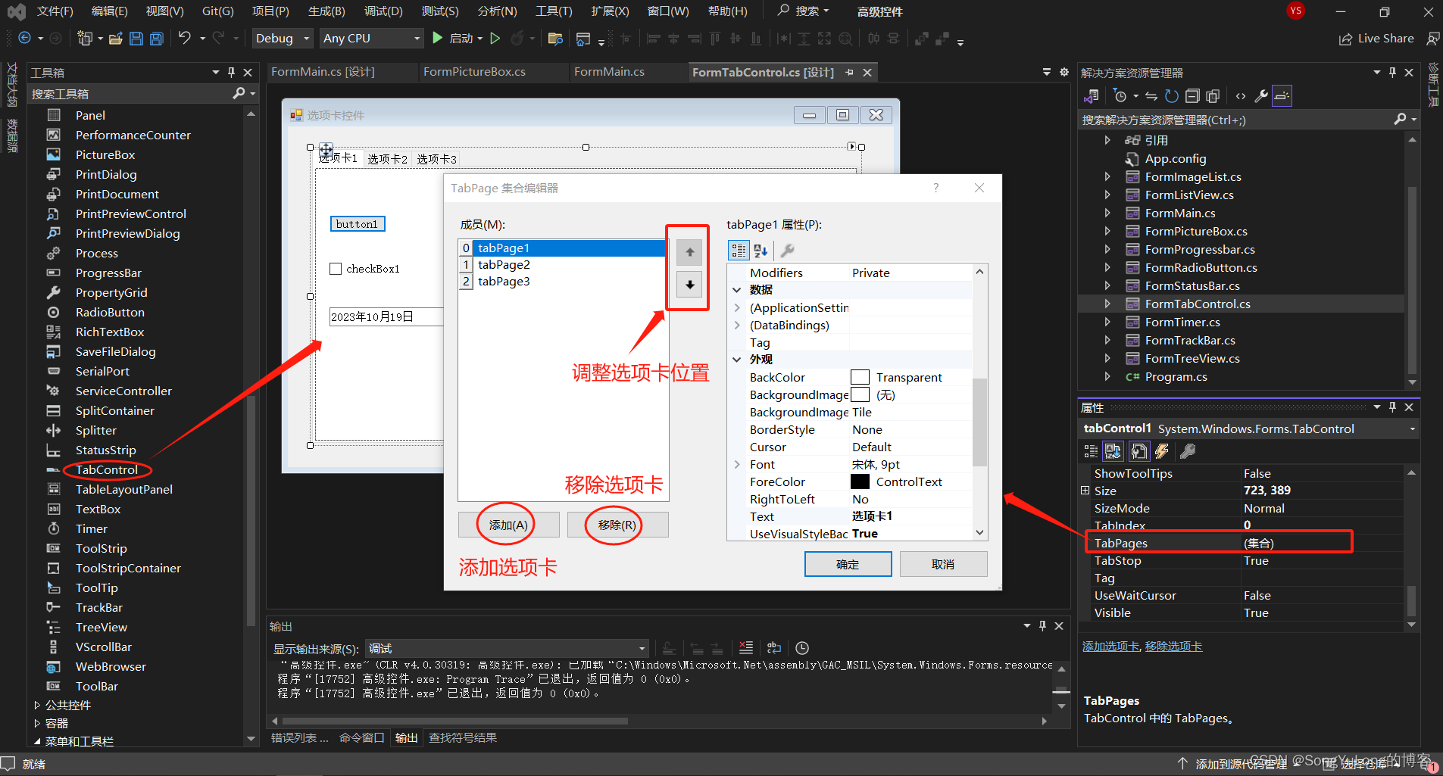Toggle checkBox1 on the form designer
Image resolution: width=1443 pixels, height=776 pixels.
point(336,269)
